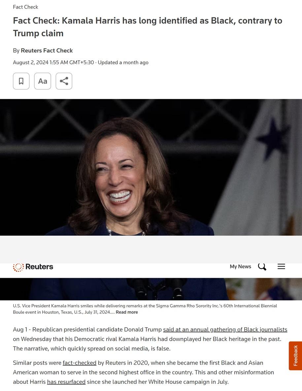Open the Fact Check section label

[25, 7]
